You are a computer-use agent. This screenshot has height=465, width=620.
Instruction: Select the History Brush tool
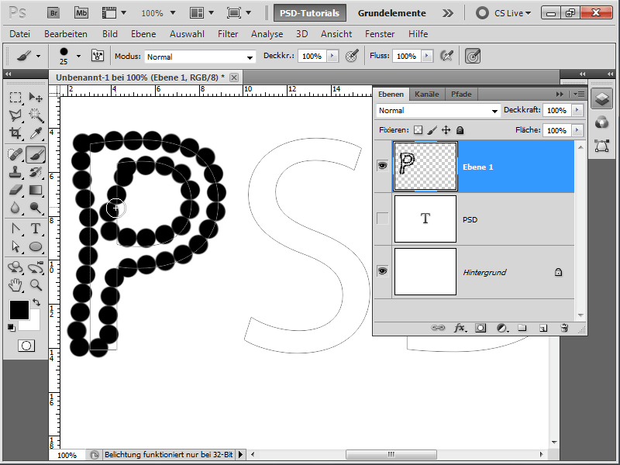click(36, 172)
